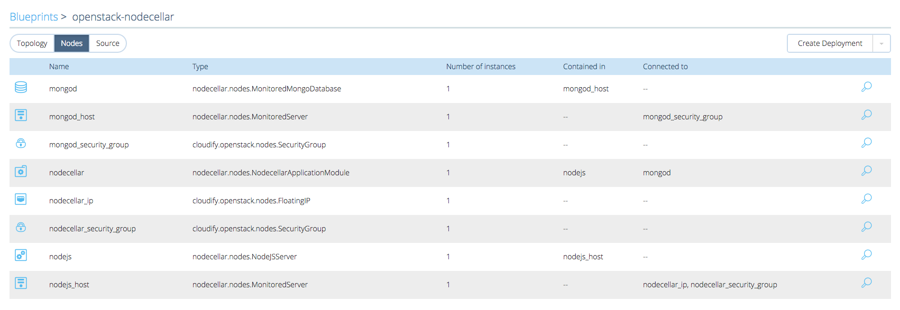Screen dimensions: 900x310
Task: Select the mongod_security_group name cell
Action: [89, 145]
